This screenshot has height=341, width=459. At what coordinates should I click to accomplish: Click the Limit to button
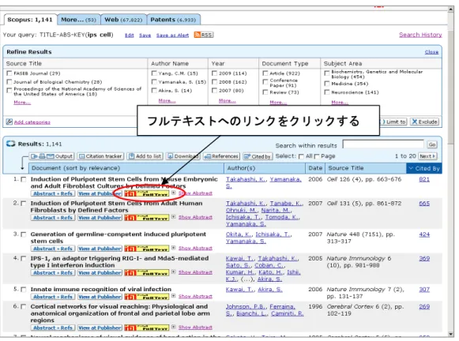point(393,122)
